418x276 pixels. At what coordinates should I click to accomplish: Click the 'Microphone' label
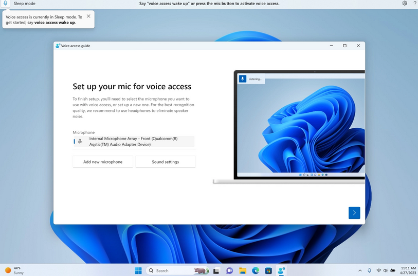coord(84,132)
